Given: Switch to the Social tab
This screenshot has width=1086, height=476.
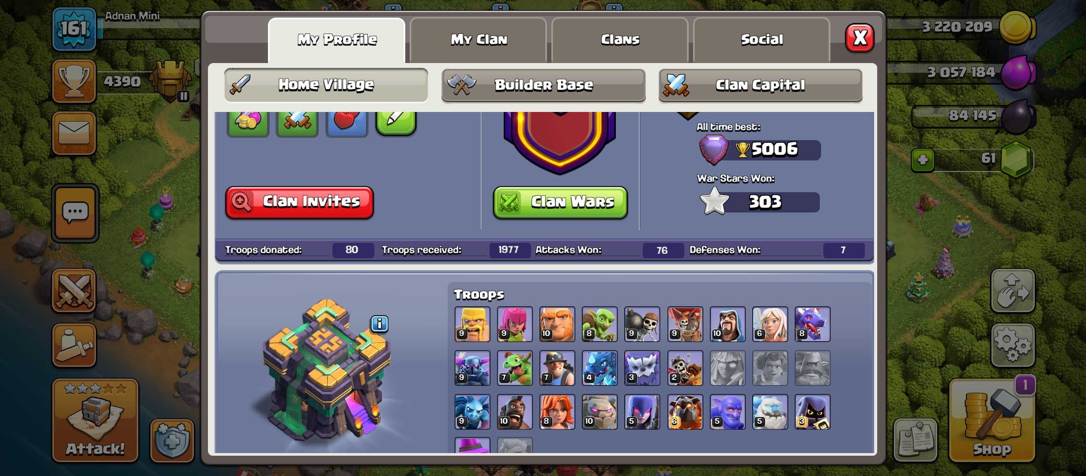Looking at the screenshot, I should click(762, 40).
